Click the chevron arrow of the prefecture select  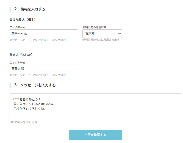(x=119, y=34)
